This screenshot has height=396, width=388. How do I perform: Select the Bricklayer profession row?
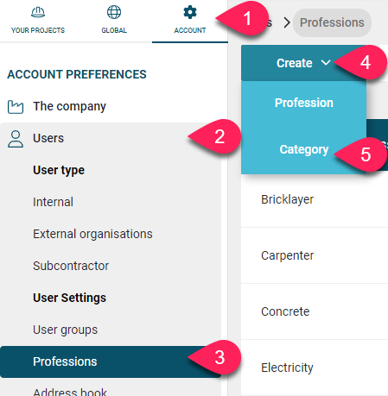coord(315,199)
